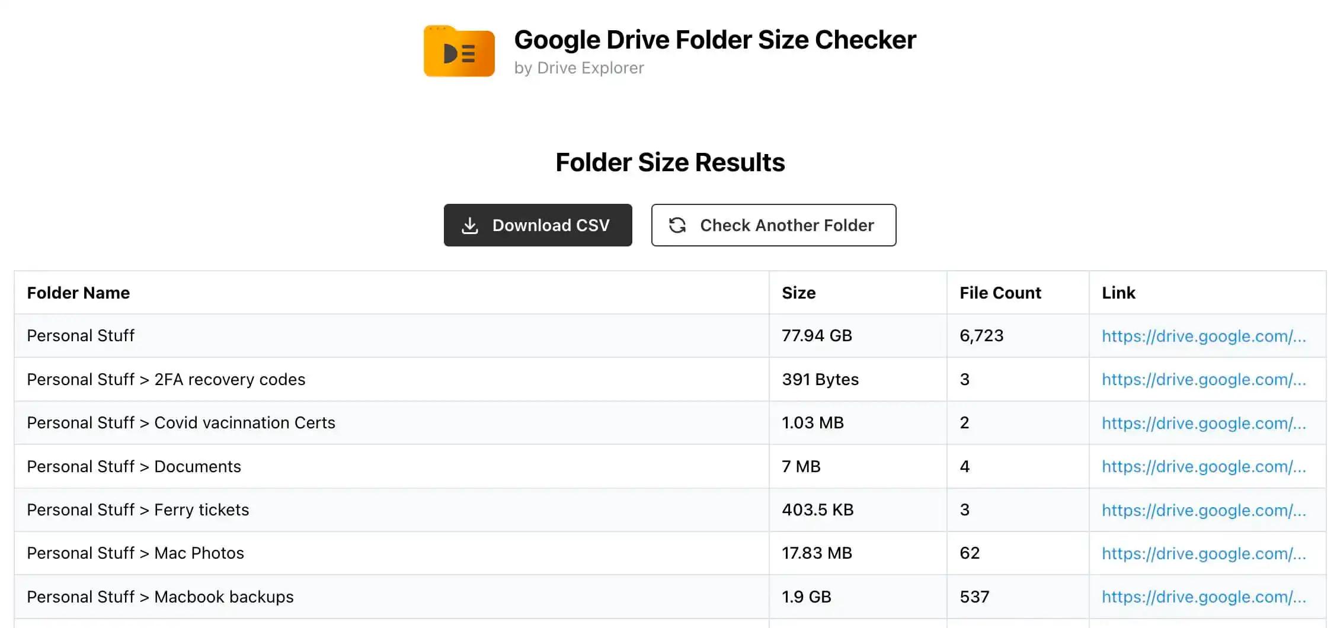Viewport: 1337px width, 628px height.
Task: Select the Download CSV button
Action: pos(538,225)
